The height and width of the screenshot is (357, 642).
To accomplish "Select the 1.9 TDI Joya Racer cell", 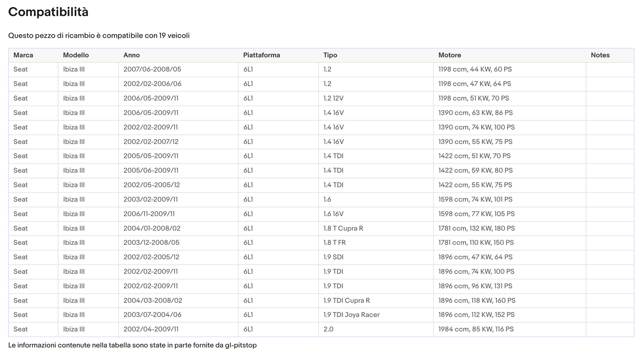I will tap(351, 315).
